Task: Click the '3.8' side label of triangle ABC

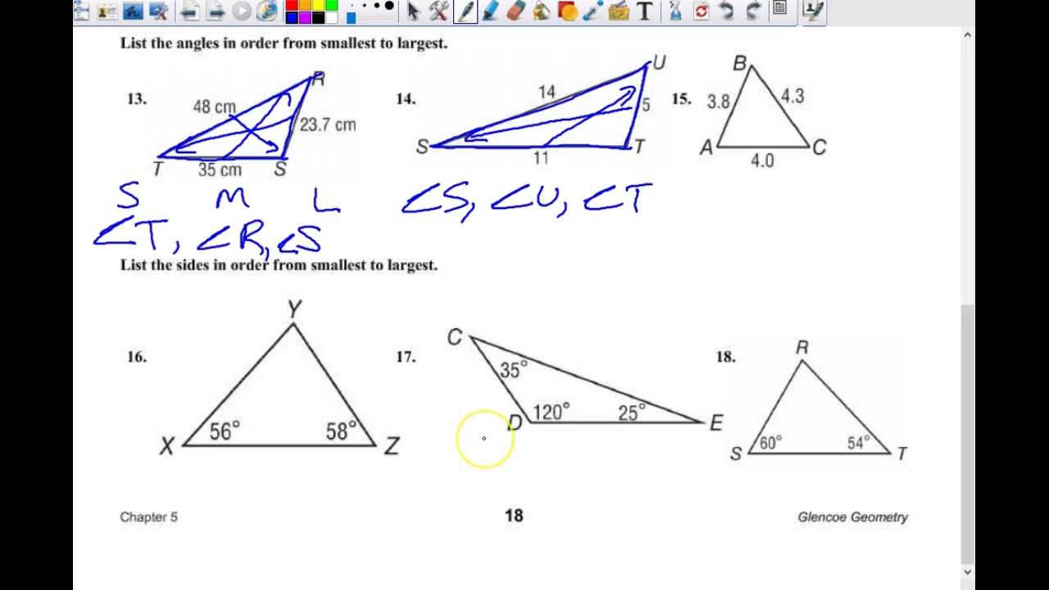Action: [718, 102]
